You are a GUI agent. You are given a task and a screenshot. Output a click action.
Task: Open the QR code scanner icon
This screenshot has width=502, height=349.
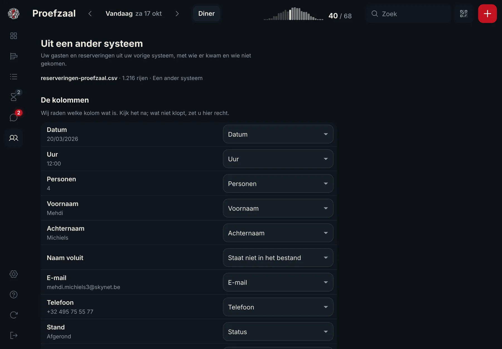pyautogui.click(x=464, y=13)
